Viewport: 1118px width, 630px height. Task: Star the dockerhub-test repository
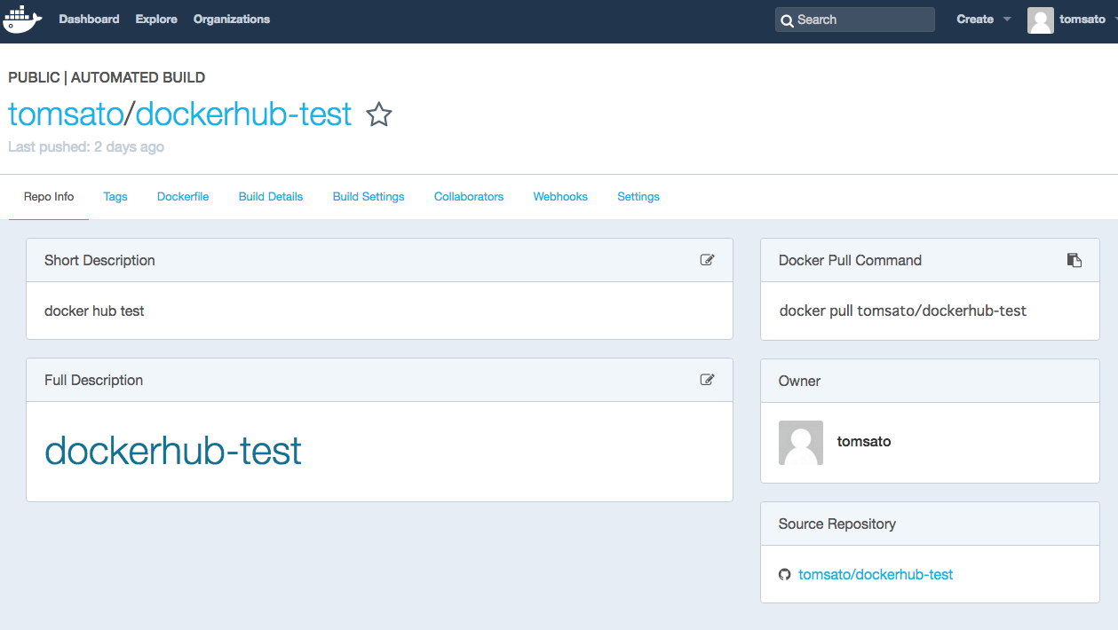coord(379,115)
